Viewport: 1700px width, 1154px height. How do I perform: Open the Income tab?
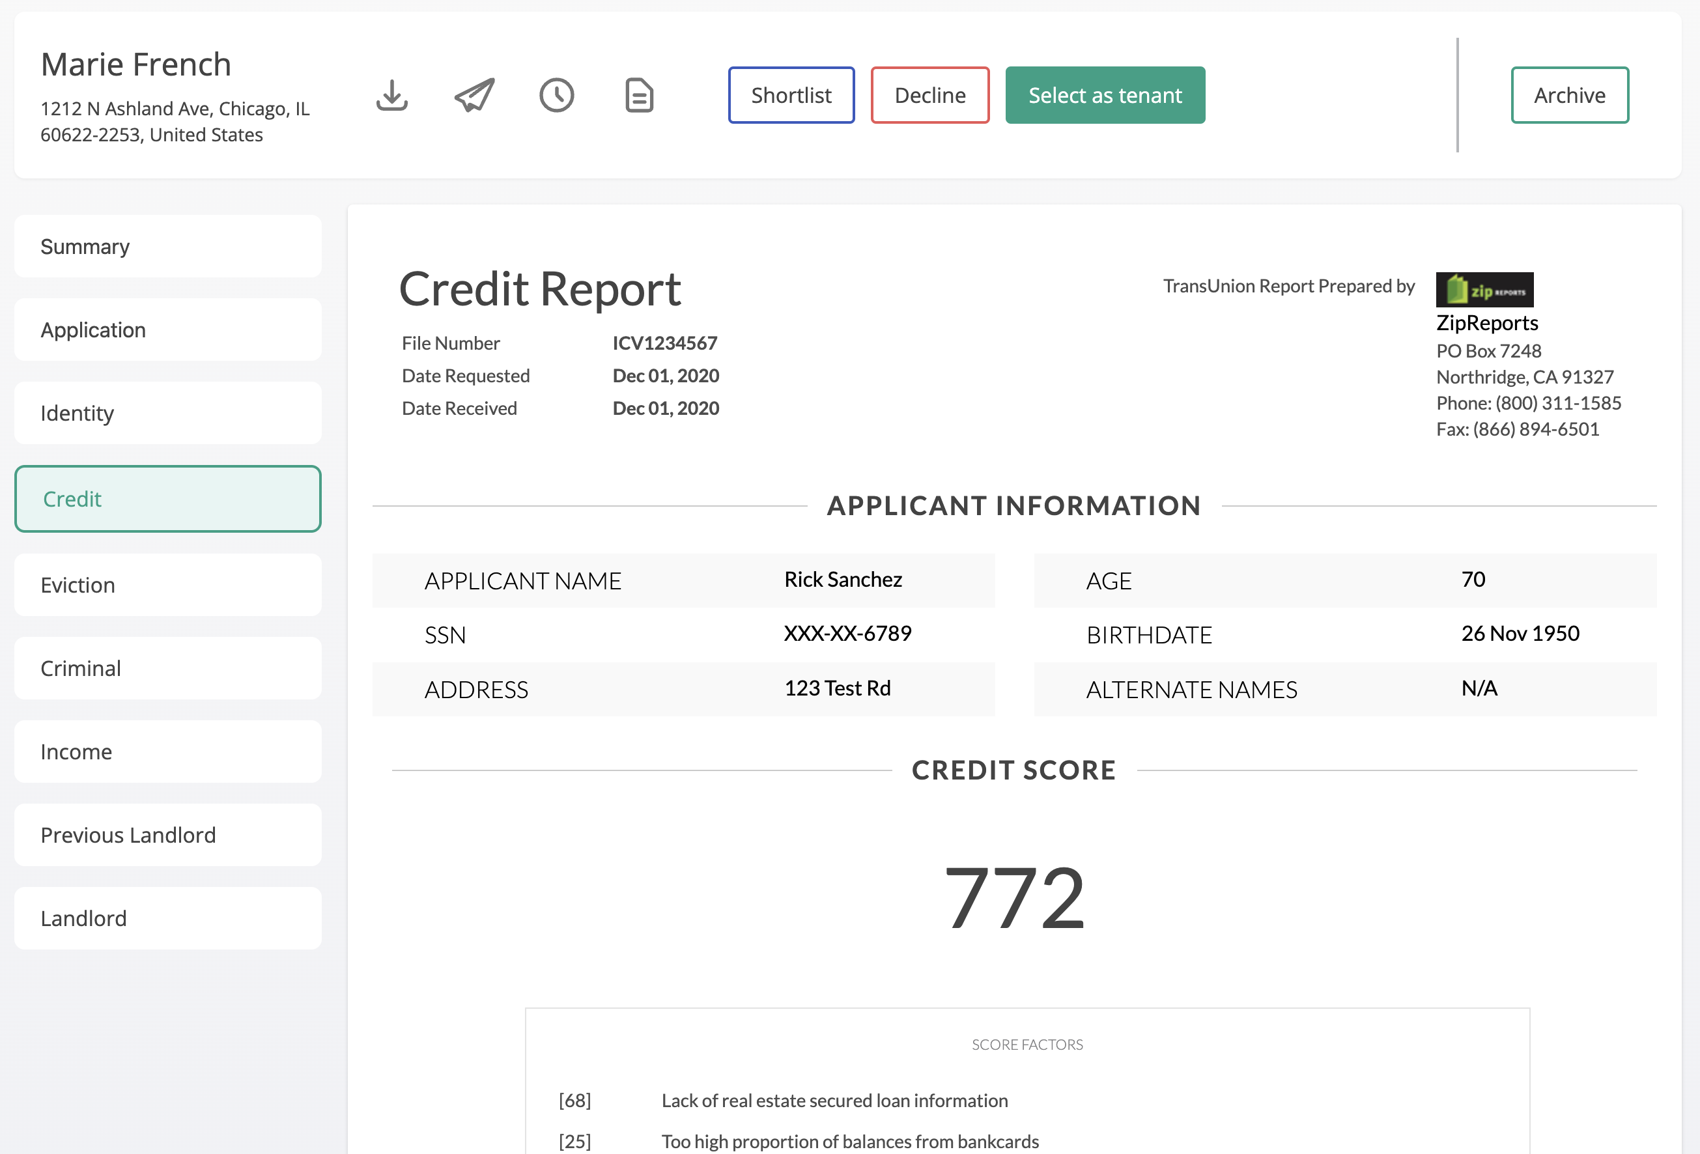[x=167, y=752]
